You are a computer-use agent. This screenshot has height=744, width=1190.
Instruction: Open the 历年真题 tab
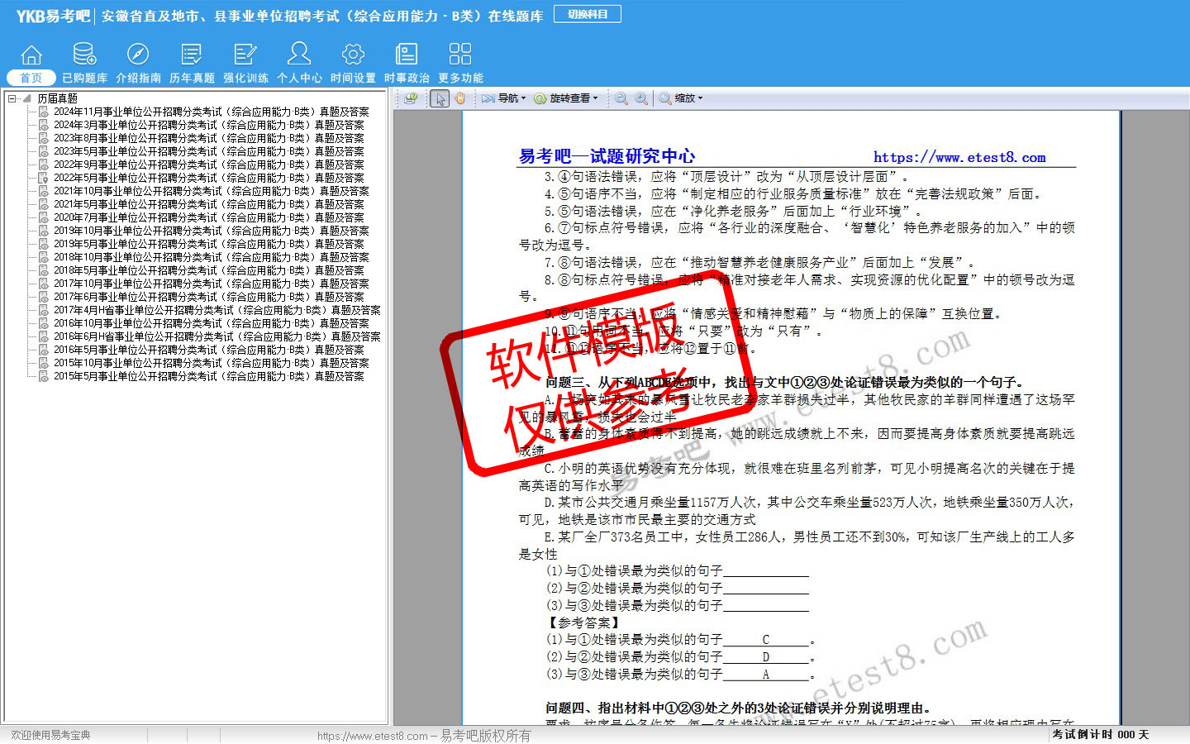(x=192, y=63)
